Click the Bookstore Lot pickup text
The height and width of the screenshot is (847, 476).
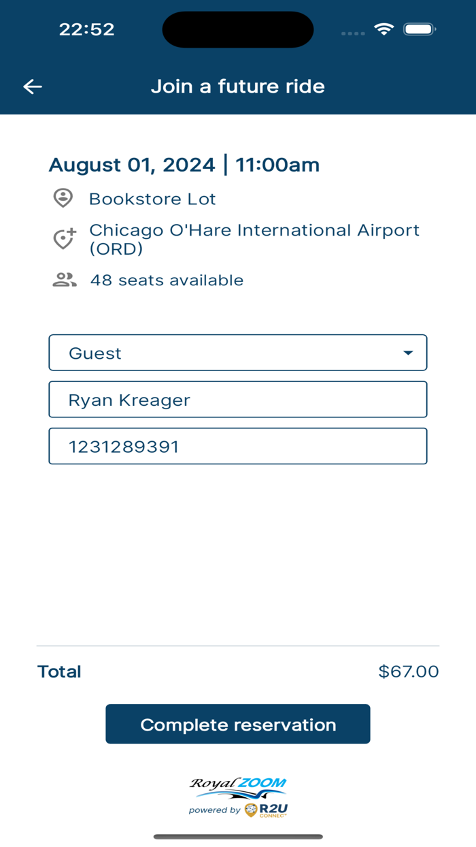click(152, 199)
